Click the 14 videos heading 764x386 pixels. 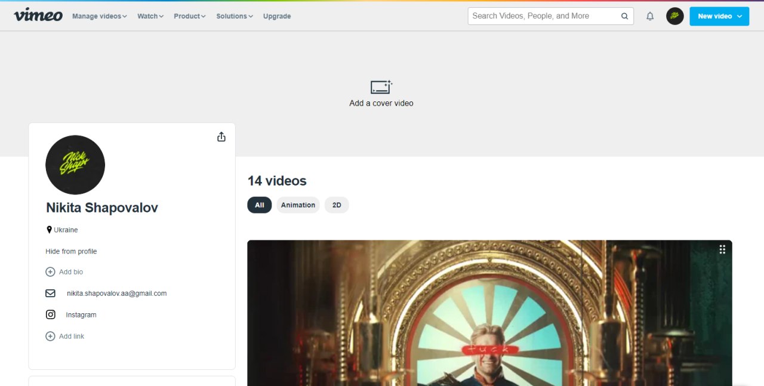click(x=277, y=181)
